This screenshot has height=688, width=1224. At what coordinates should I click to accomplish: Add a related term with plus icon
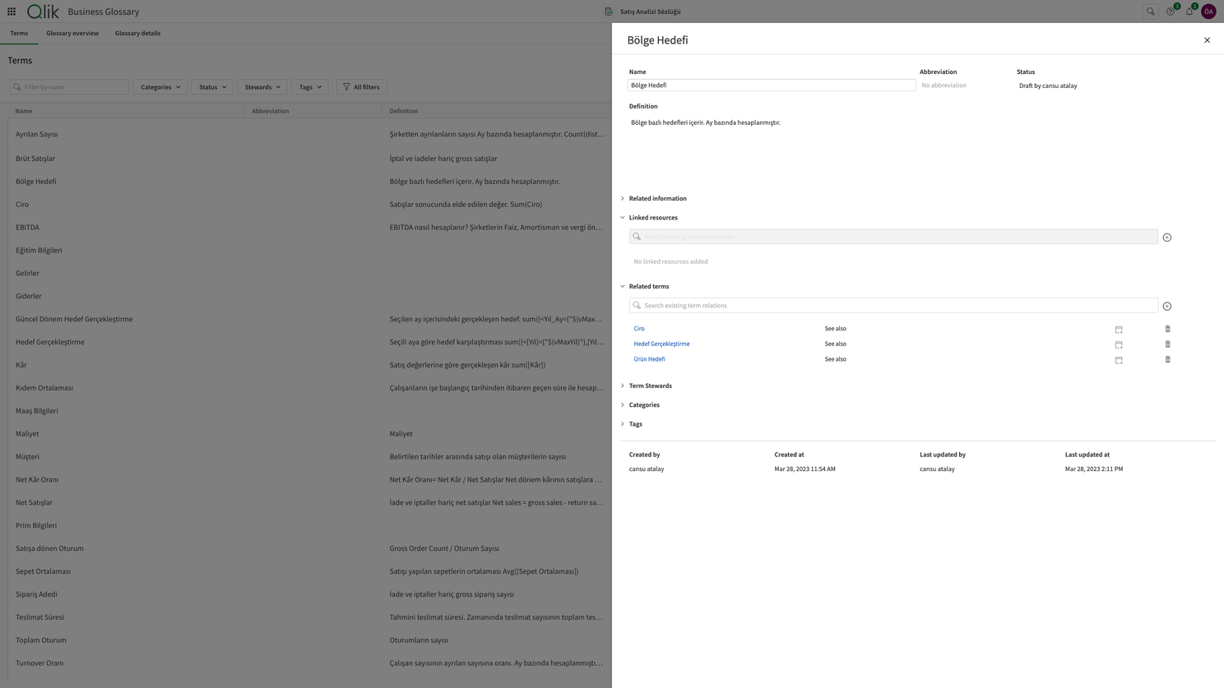[1166, 307]
